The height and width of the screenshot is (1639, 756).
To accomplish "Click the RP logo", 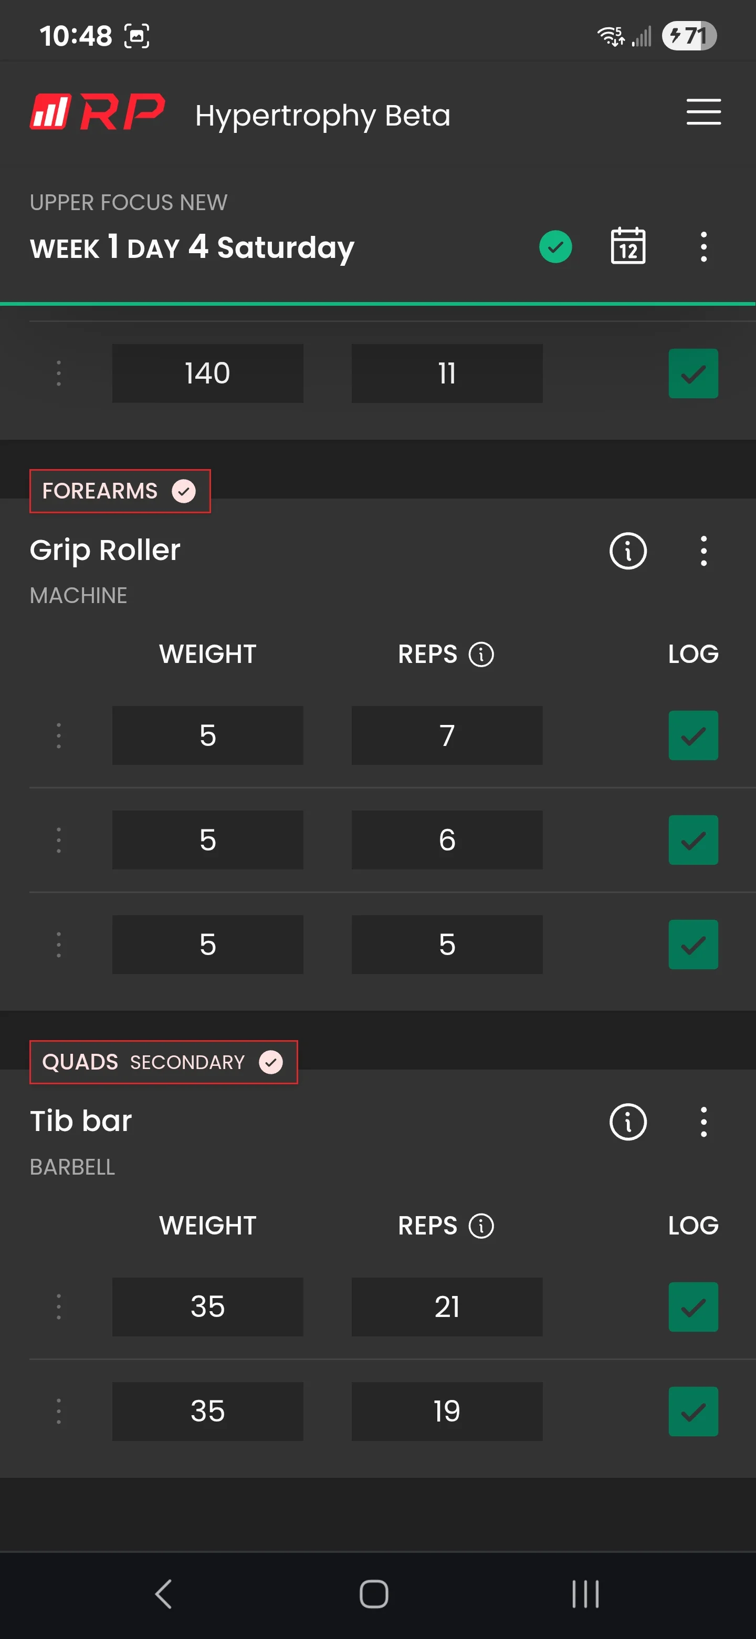I will pyautogui.click(x=97, y=112).
